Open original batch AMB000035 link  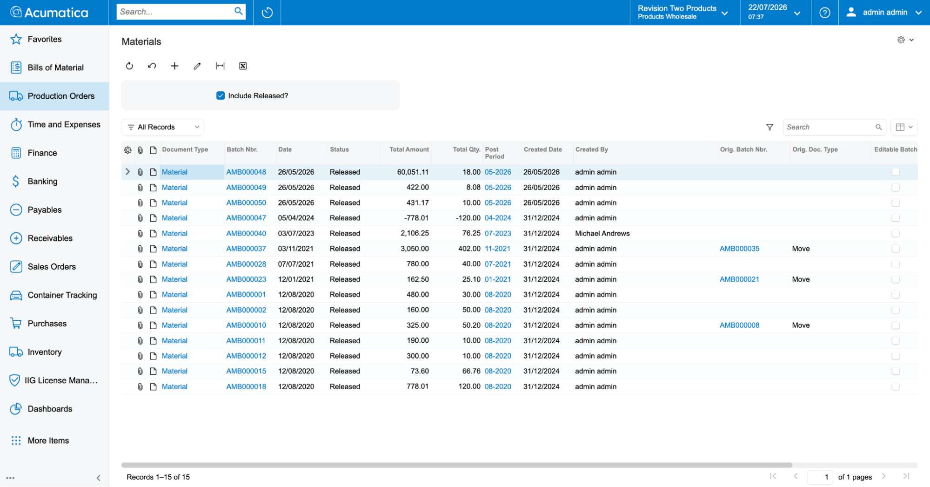pos(739,249)
